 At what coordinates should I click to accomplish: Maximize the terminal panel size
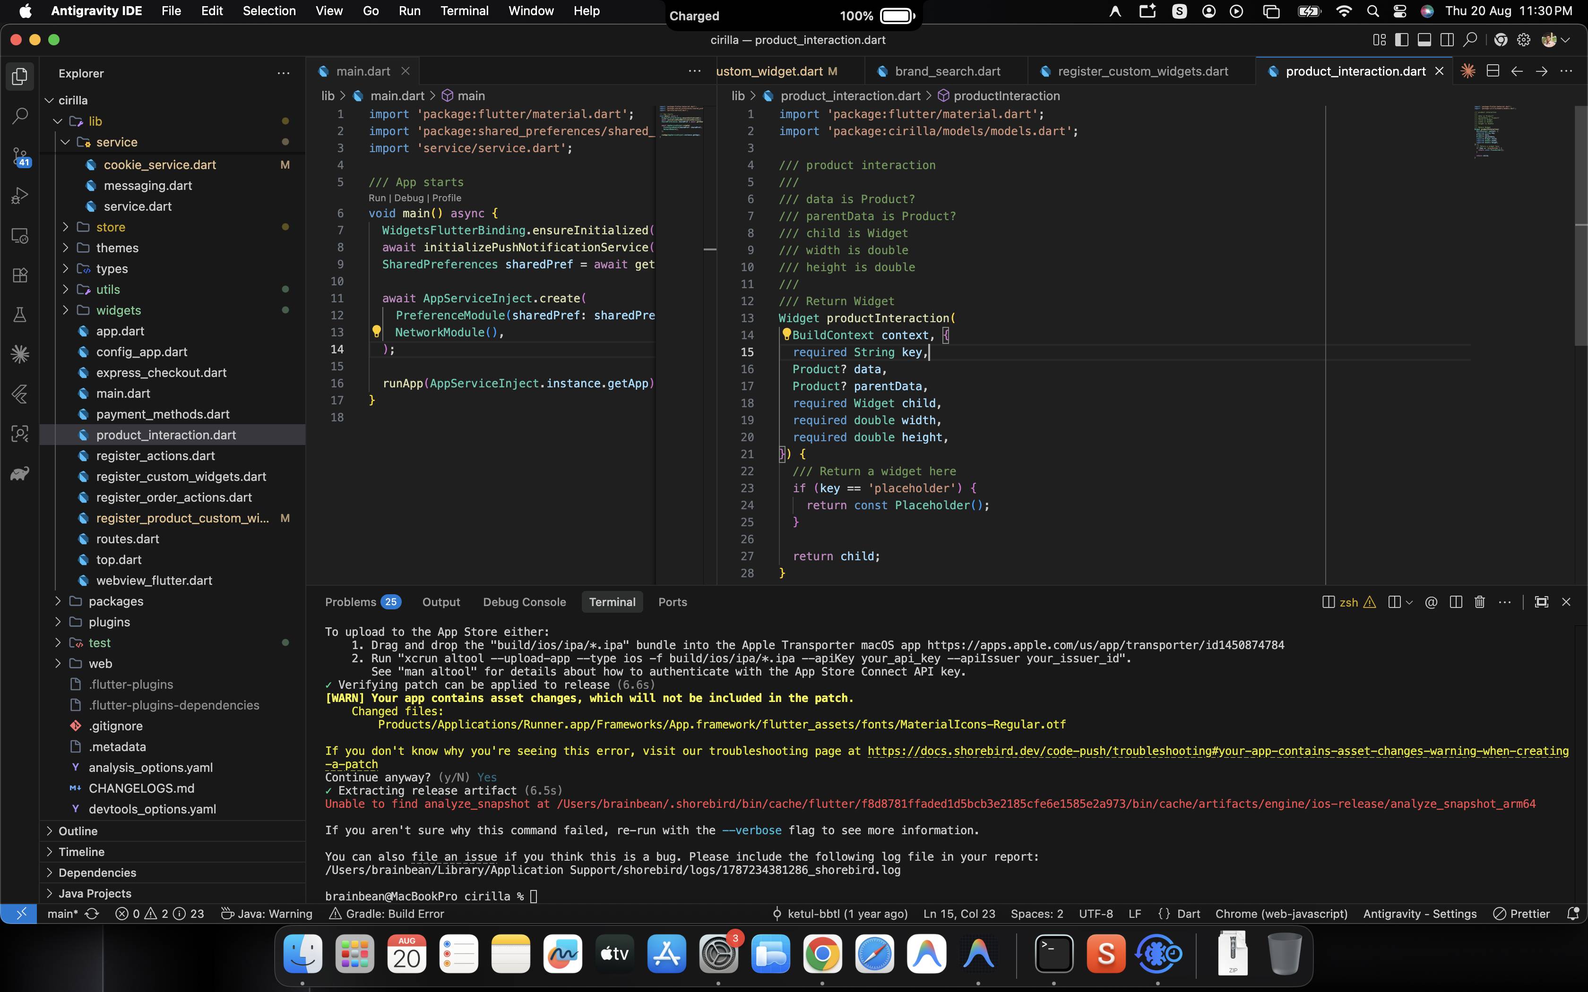pos(1541,602)
